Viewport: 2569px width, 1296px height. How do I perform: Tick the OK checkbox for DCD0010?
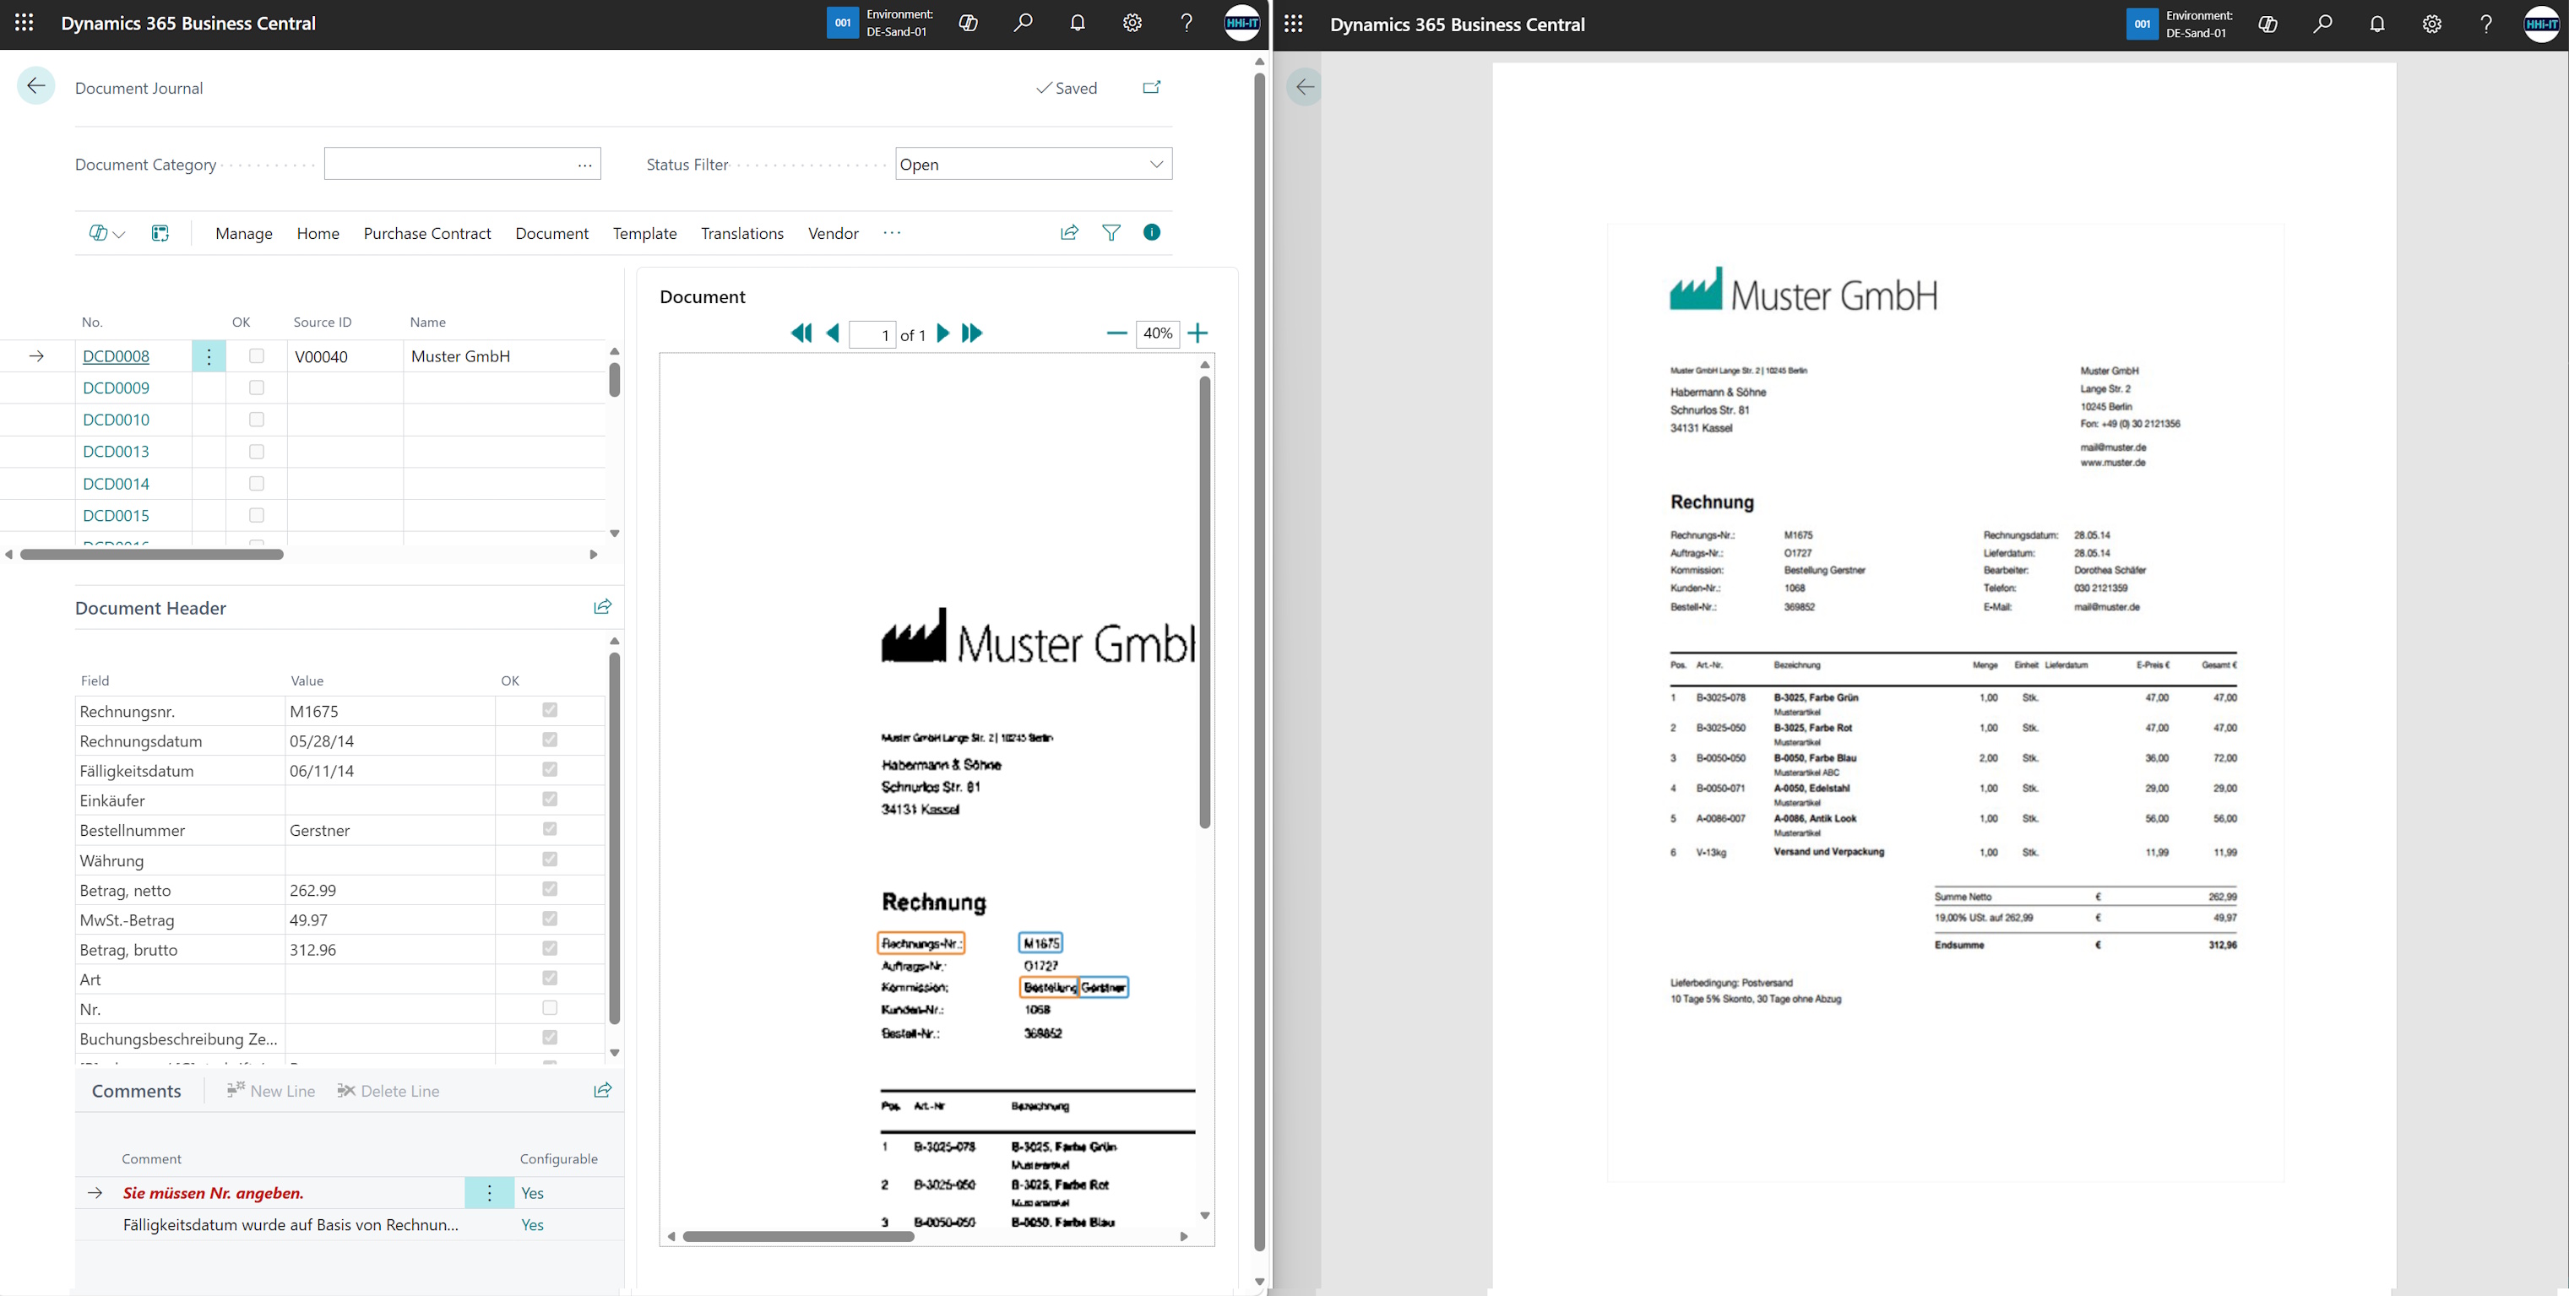[x=256, y=420]
